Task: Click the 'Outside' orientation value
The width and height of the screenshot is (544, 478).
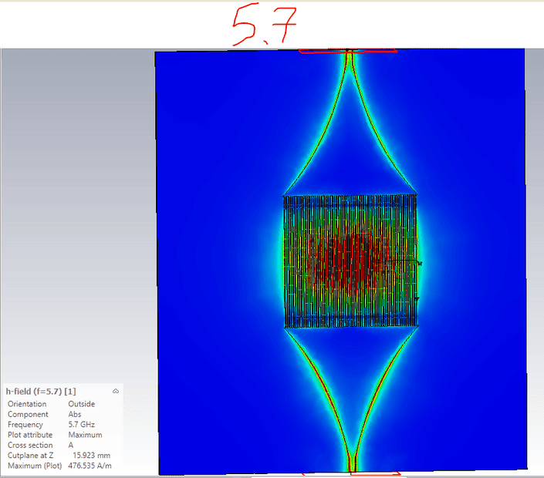Action: pyautogui.click(x=82, y=404)
